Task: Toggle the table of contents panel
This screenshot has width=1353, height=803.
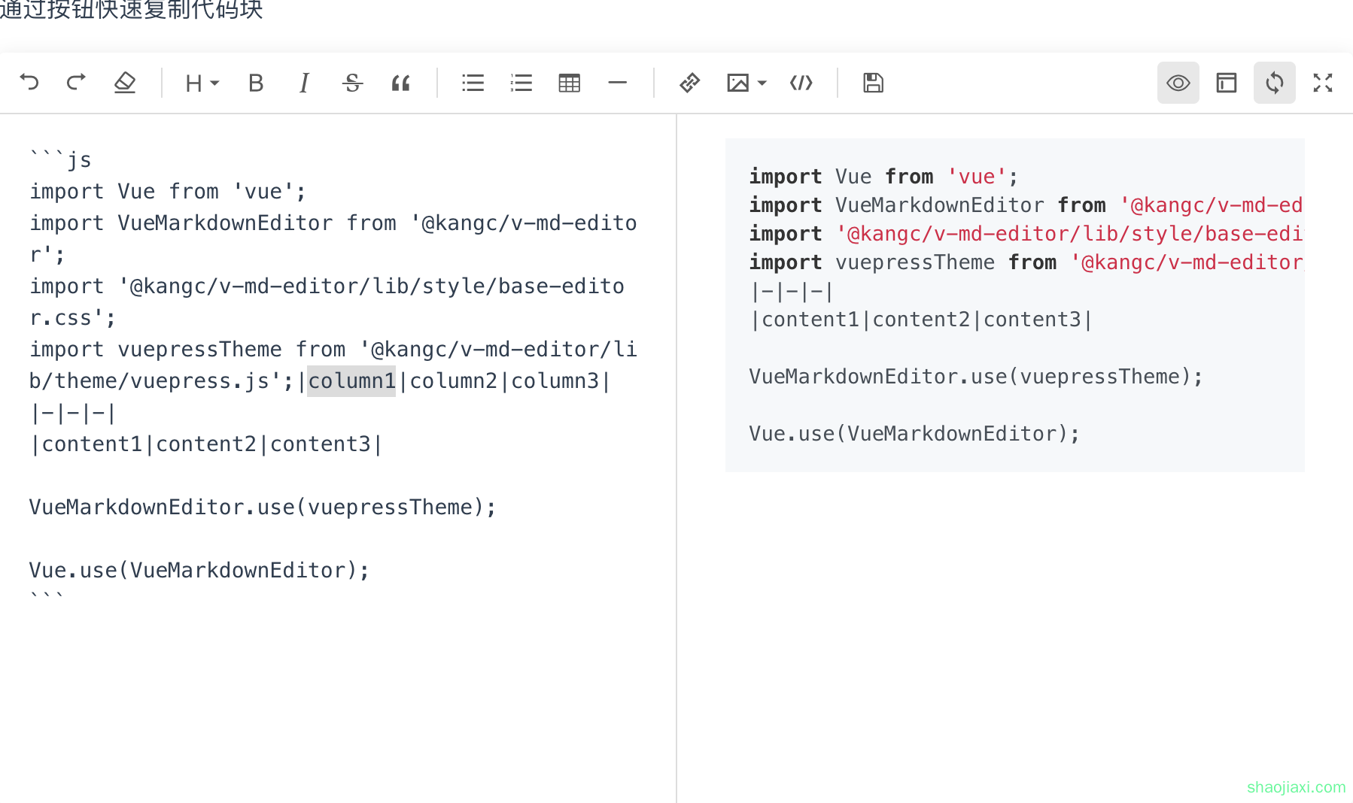Action: coord(1227,83)
